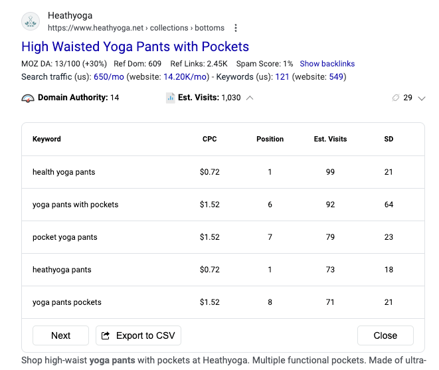Click the 549 website keywords link
This screenshot has height=370, width=439.
335,77
